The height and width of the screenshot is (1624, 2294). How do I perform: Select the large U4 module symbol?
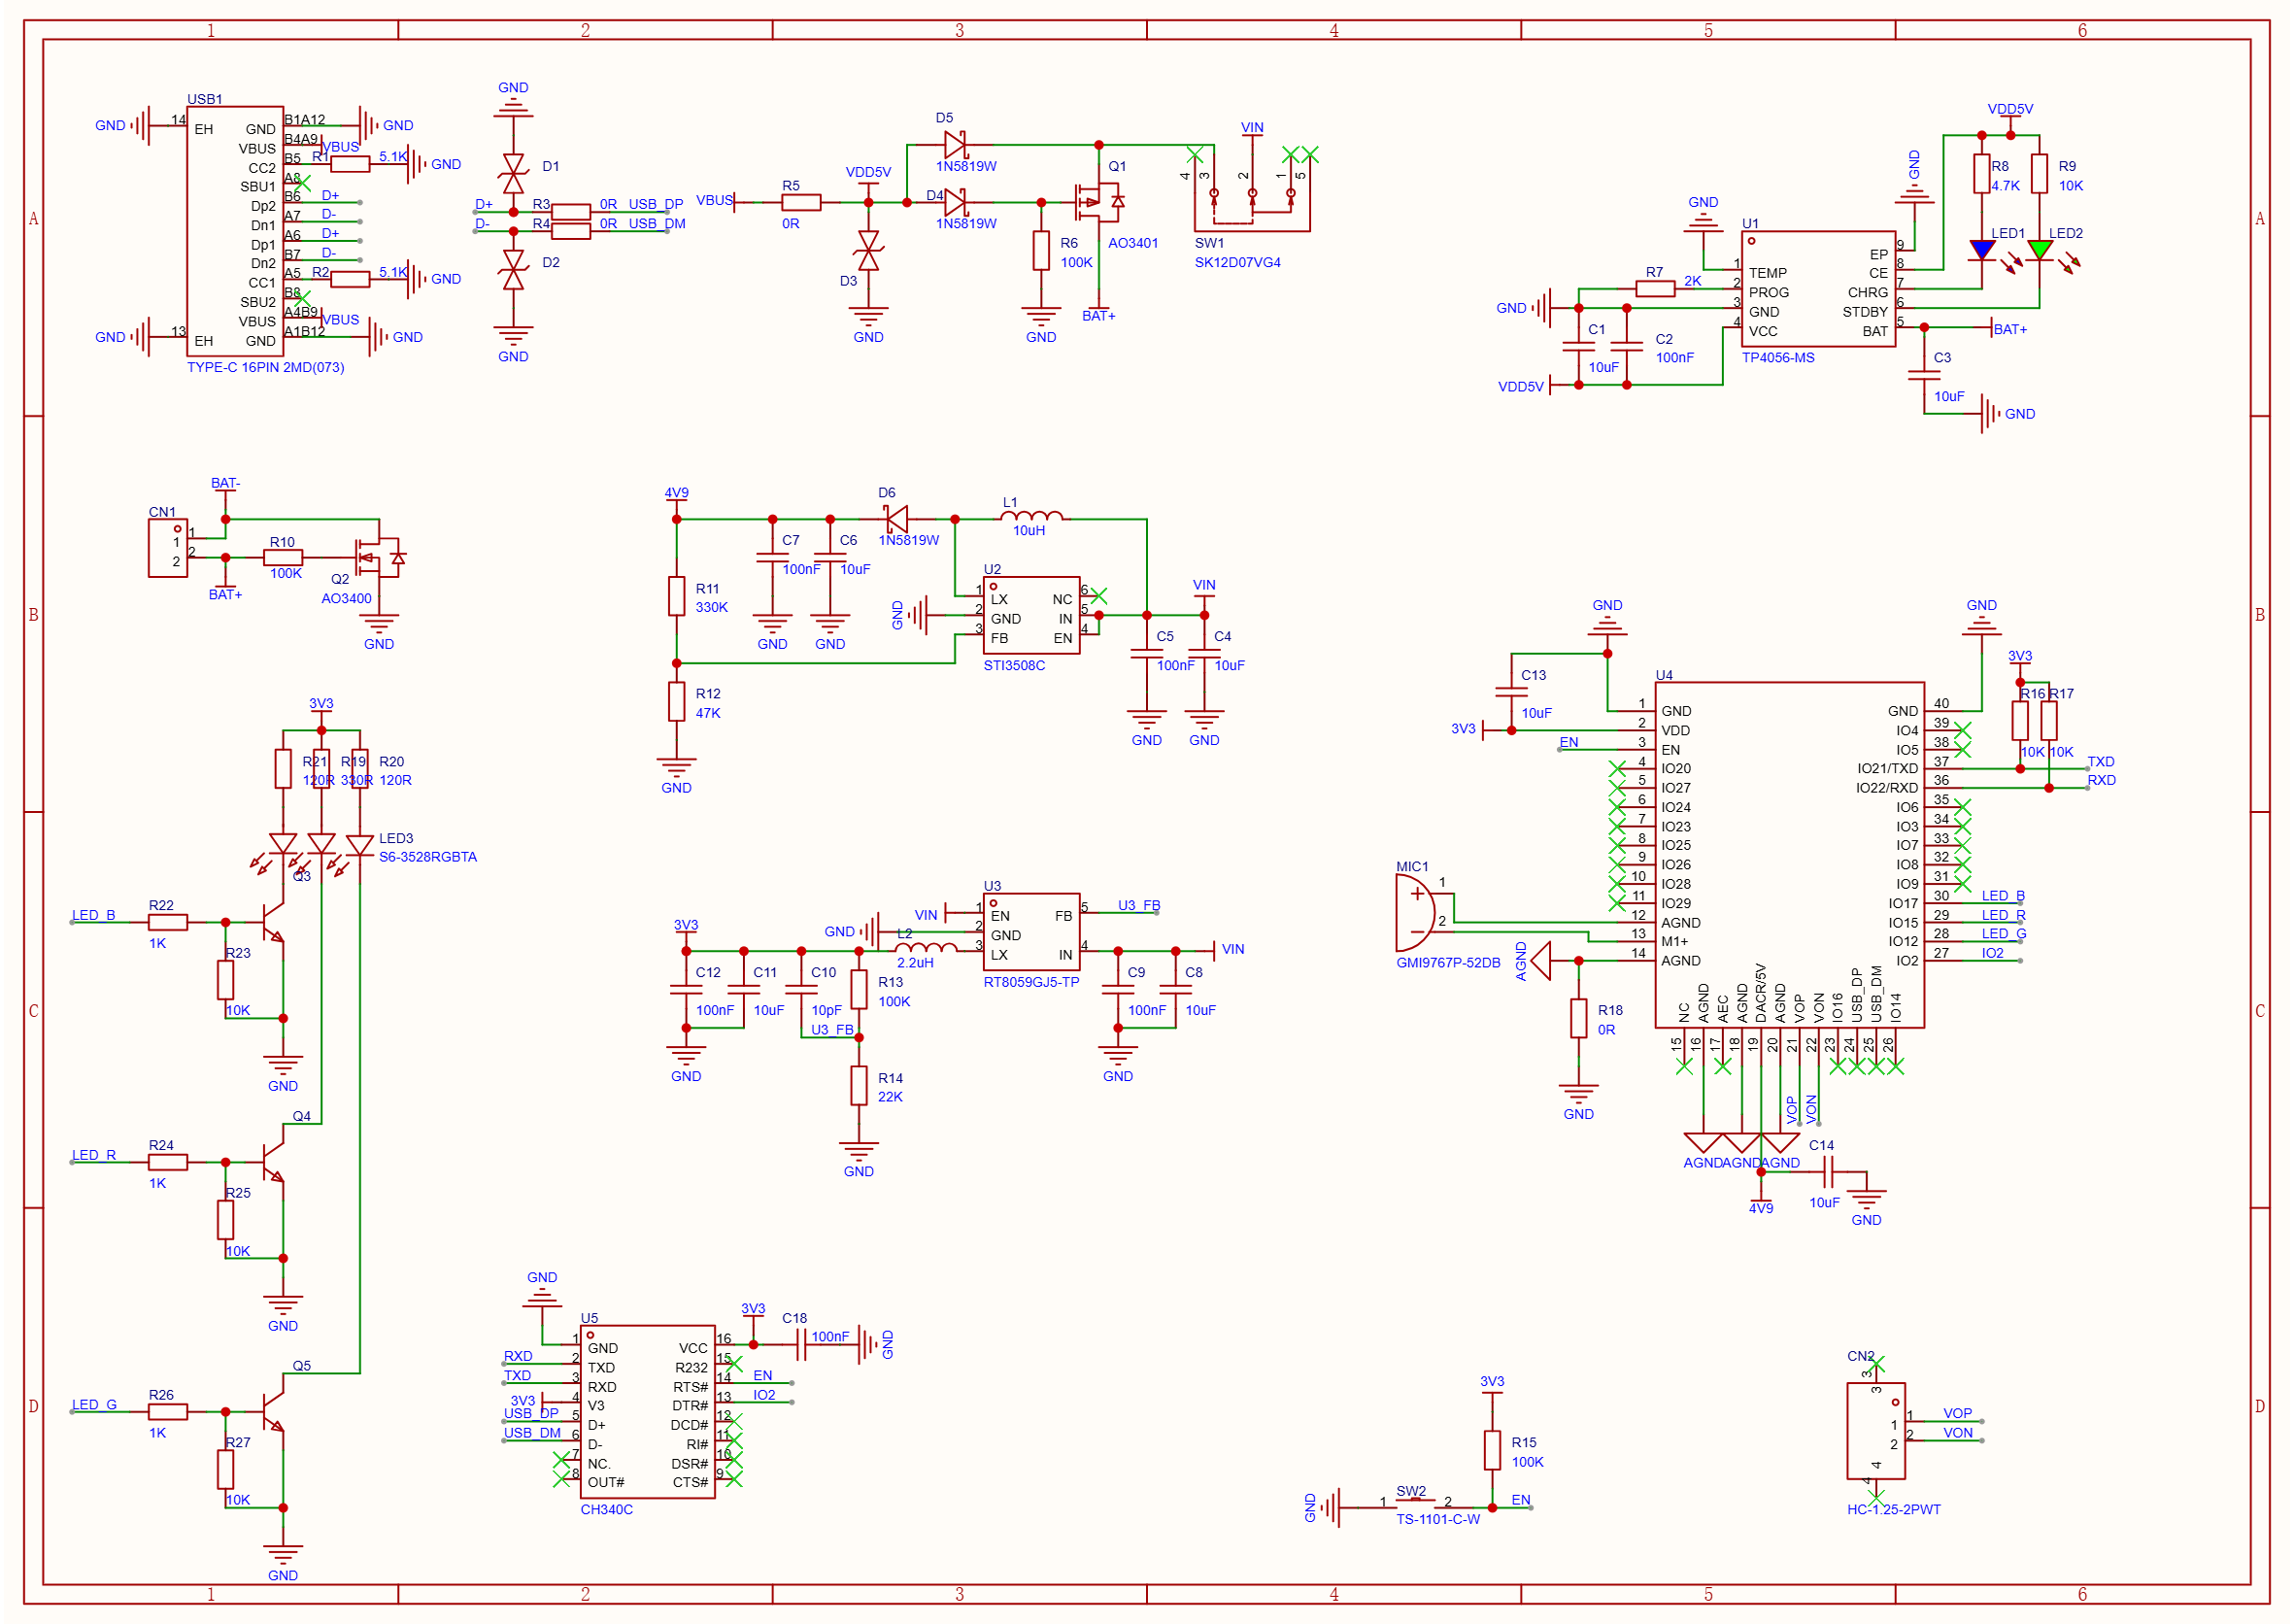1789,855
